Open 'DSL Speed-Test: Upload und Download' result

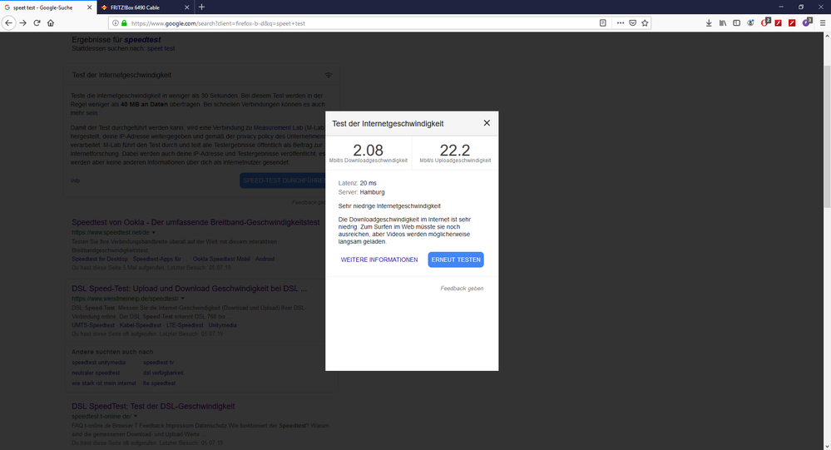click(189, 289)
